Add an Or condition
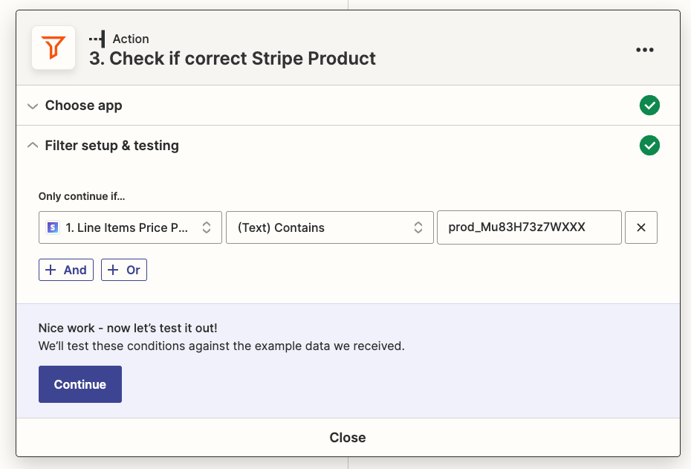This screenshot has width=691, height=469. pyautogui.click(x=124, y=270)
